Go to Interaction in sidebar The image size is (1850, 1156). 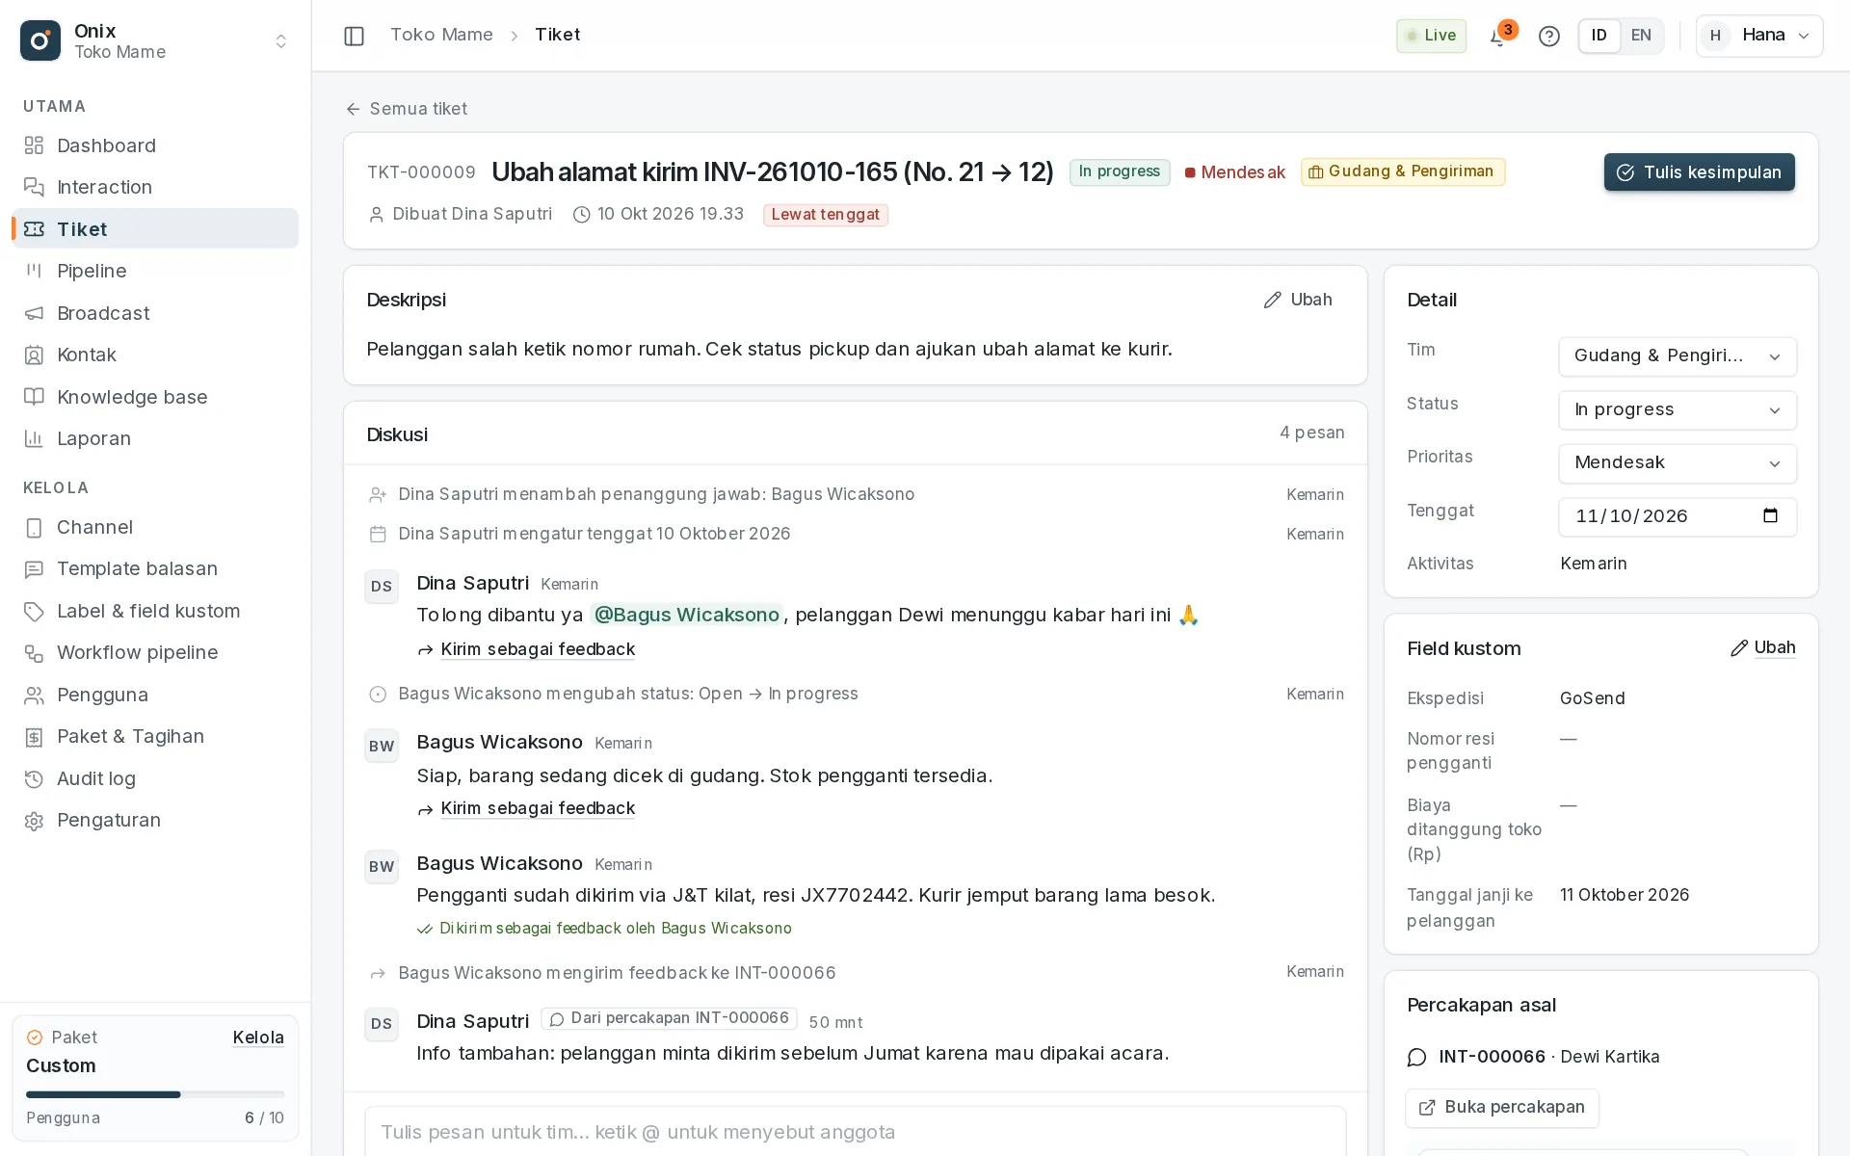click(x=155, y=187)
